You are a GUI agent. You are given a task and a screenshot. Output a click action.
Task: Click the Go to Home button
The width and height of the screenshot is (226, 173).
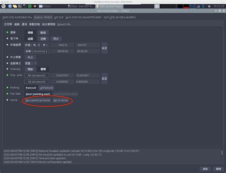pyautogui.click(x=61, y=101)
